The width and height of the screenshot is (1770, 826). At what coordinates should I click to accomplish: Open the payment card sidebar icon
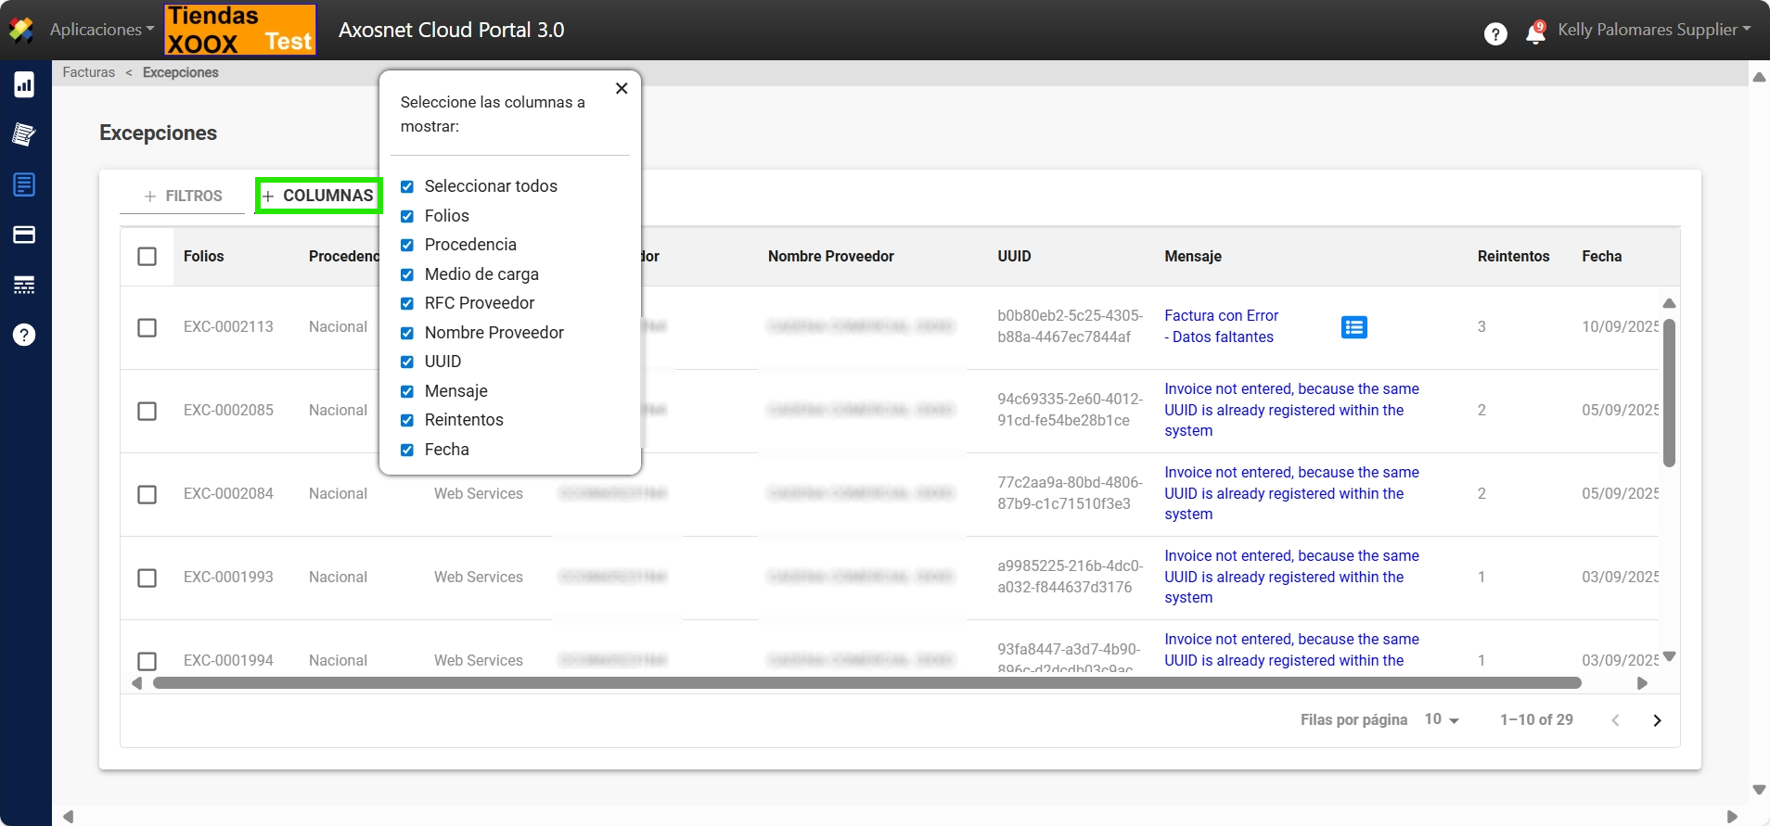(x=24, y=235)
